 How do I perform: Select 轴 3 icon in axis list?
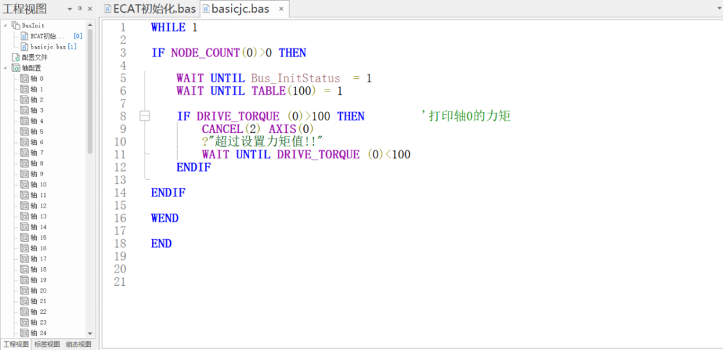[x=25, y=110]
